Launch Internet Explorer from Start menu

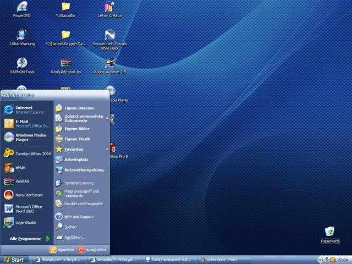[27, 110]
